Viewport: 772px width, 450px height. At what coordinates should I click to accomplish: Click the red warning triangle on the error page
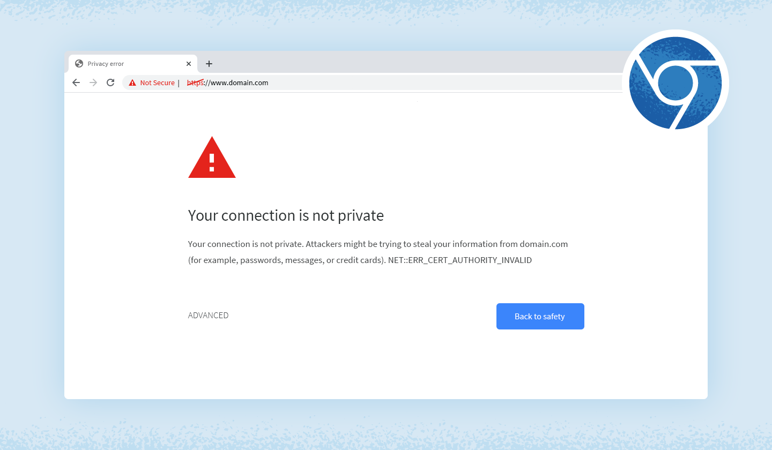pyautogui.click(x=212, y=160)
